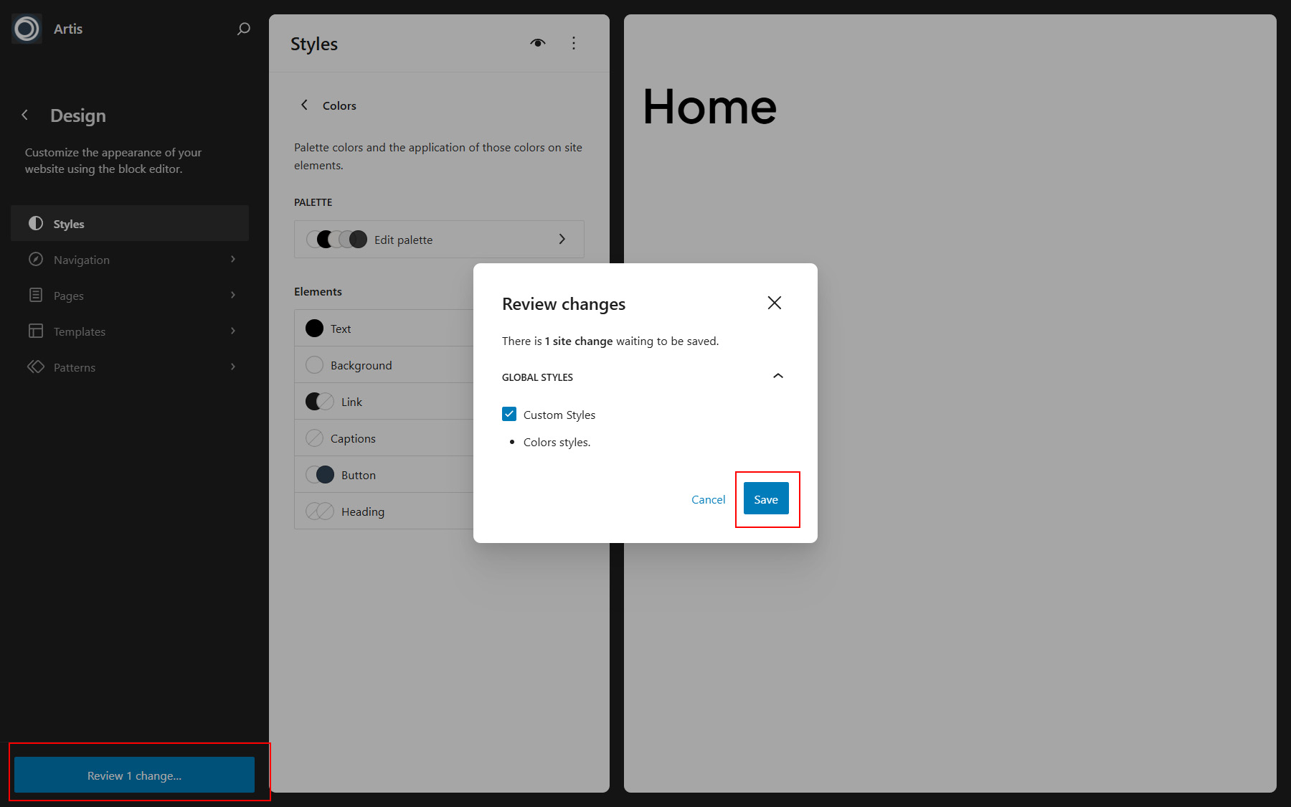Close the Review changes dialog
This screenshot has height=807, width=1291.
pyautogui.click(x=774, y=303)
